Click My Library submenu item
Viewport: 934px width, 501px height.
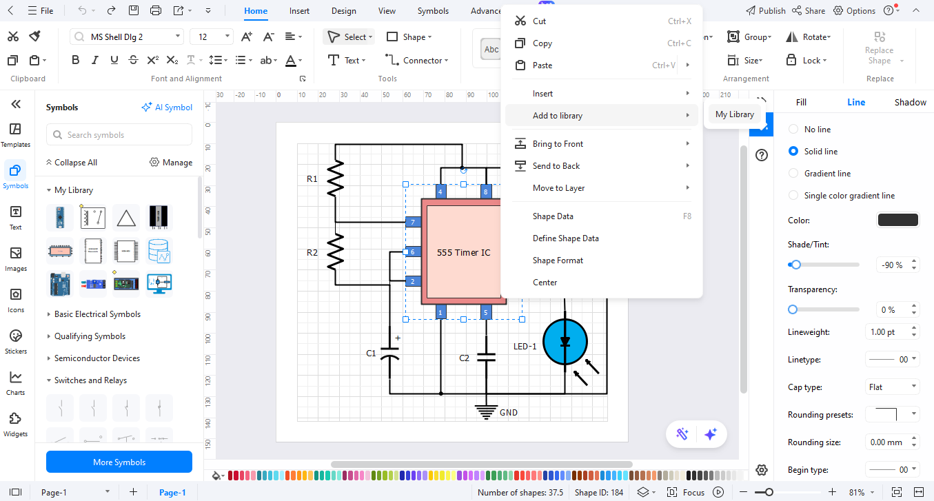(x=735, y=114)
